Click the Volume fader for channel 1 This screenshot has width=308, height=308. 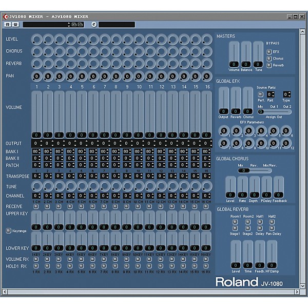pos(36,114)
